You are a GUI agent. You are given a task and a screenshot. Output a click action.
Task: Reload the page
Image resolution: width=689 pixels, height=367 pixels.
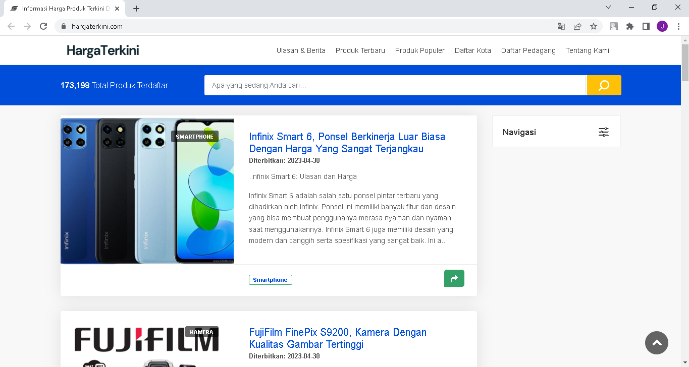43,26
